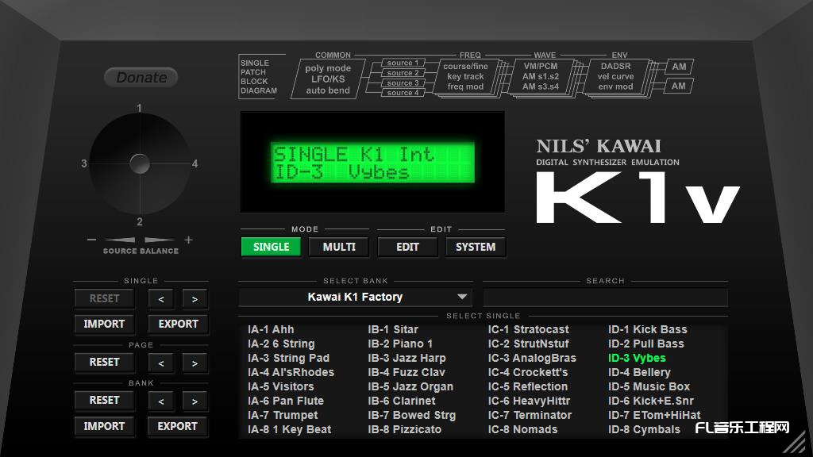Switch to MULTI mode
Image resolution: width=813 pixels, height=457 pixels.
pos(339,247)
